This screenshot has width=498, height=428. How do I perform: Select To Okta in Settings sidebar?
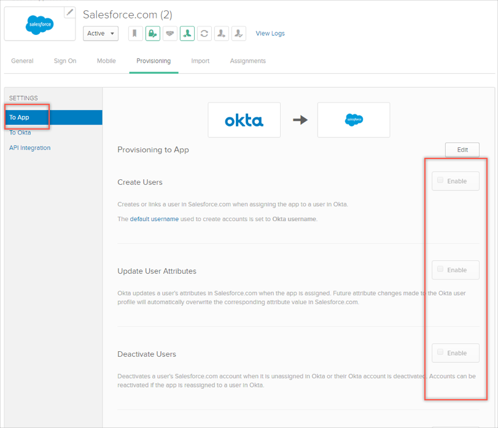20,133
